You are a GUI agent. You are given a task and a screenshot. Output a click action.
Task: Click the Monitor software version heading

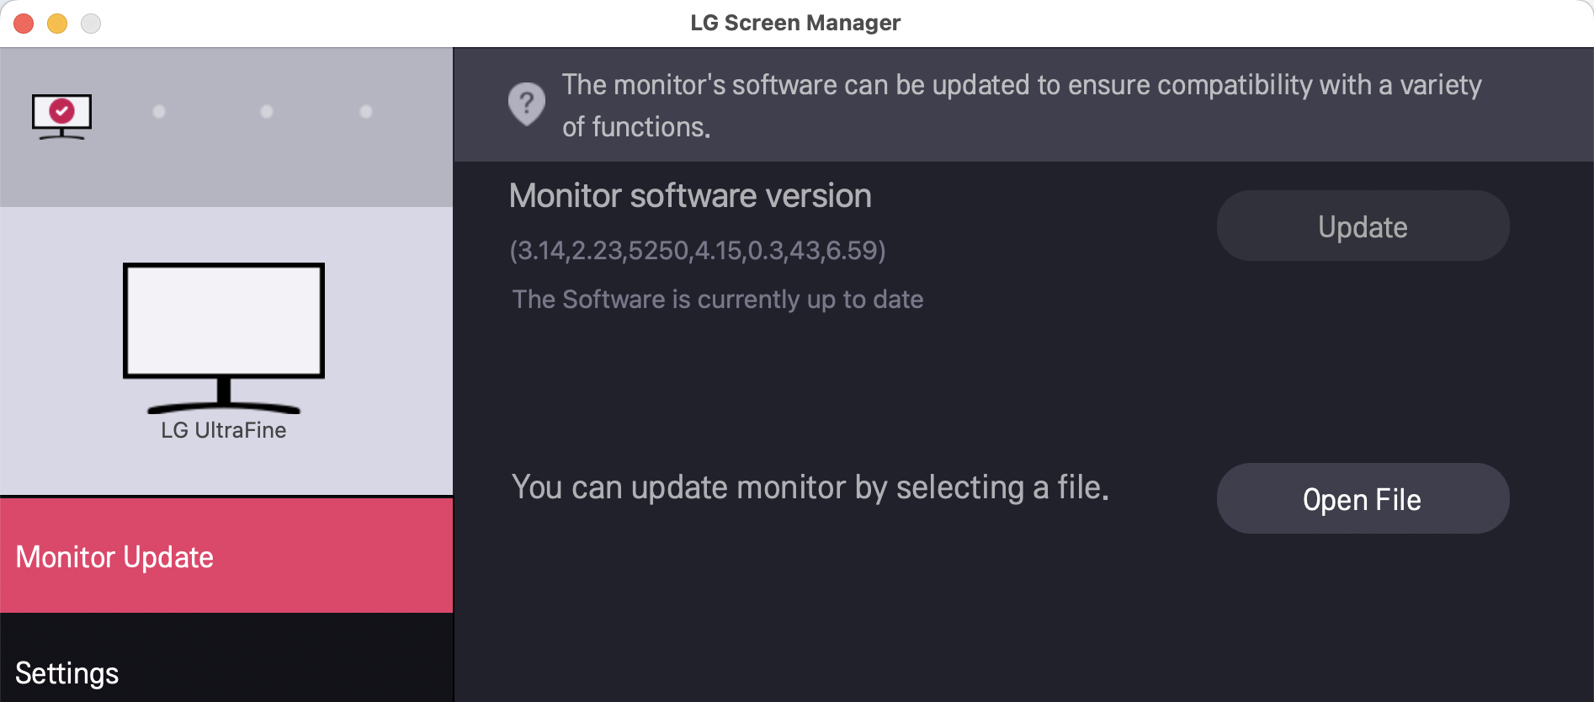click(690, 195)
